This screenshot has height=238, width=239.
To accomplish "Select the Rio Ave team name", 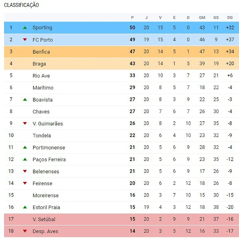I will (x=41, y=76).
